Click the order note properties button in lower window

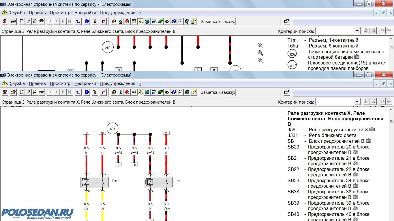pos(286,92)
